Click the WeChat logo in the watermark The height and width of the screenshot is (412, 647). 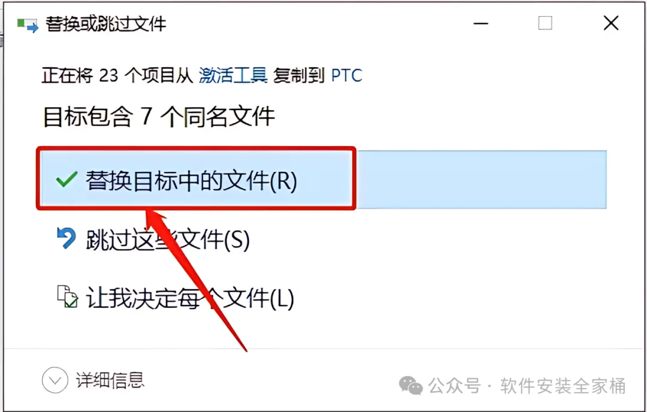[410, 385]
